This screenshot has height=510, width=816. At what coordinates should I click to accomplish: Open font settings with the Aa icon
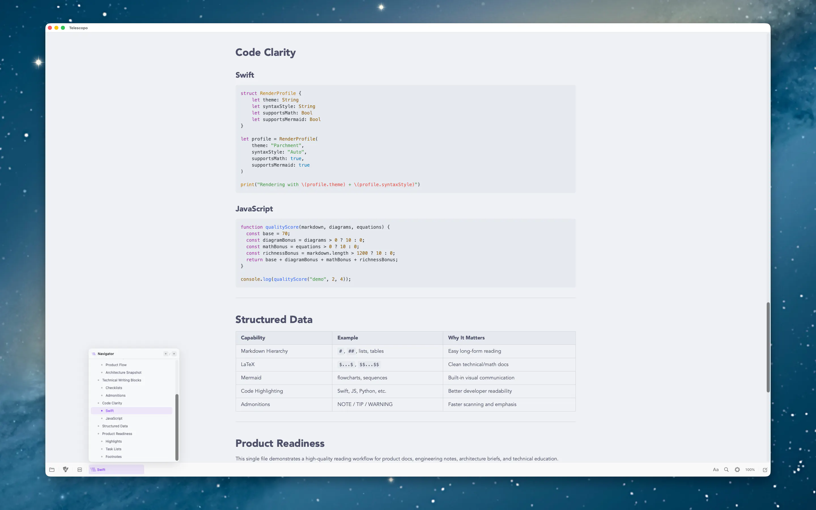(x=715, y=469)
